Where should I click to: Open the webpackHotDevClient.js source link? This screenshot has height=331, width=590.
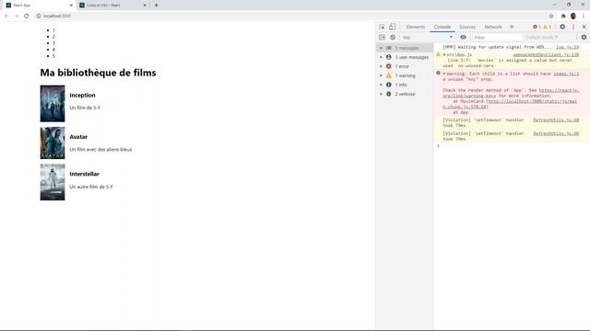click(x=546, y=55)
